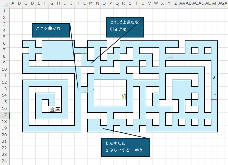Select the ここを曲がれ callout shape
This screenshot has width=228, height=165.
pyautogui.click(x=51, y=30)
